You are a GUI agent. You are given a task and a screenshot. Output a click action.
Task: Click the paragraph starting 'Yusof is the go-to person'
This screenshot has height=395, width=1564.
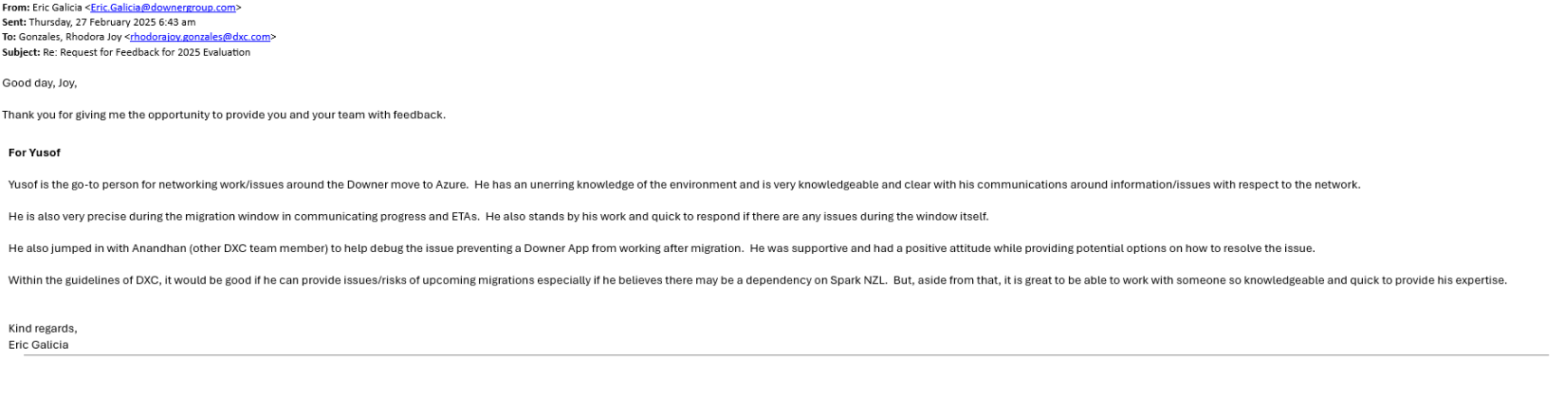(685, 185)
